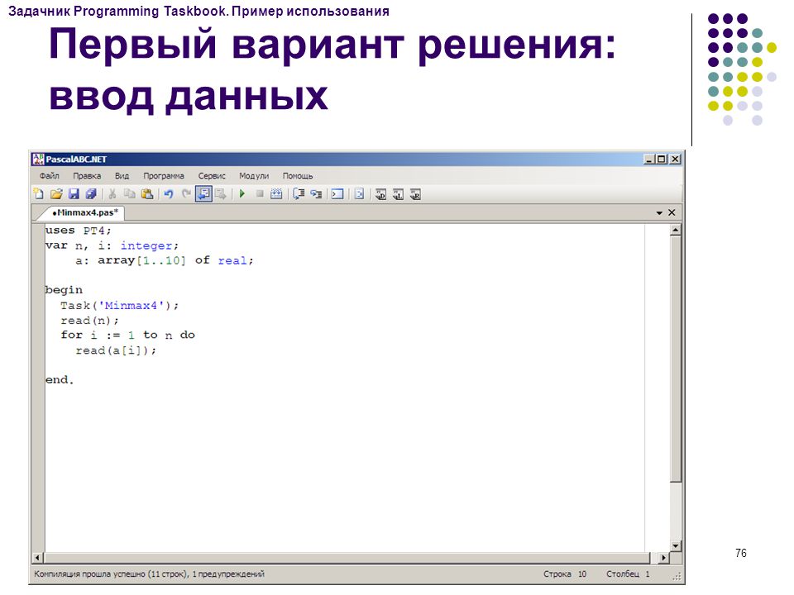Click the compile icon after Stop
The height and width of the screenshot is (595, 794).
click(276, 194)
